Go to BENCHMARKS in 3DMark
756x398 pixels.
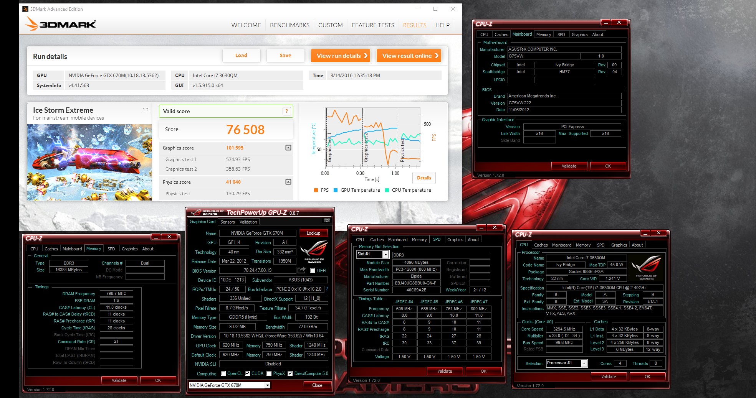coord(289,25)
